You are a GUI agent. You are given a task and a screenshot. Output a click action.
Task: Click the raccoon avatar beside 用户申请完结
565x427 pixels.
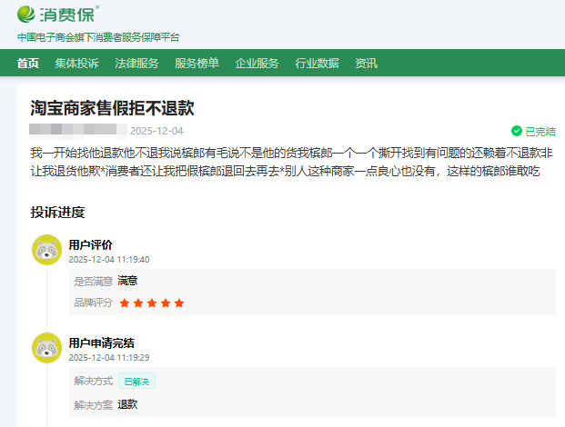pos(46,347)
